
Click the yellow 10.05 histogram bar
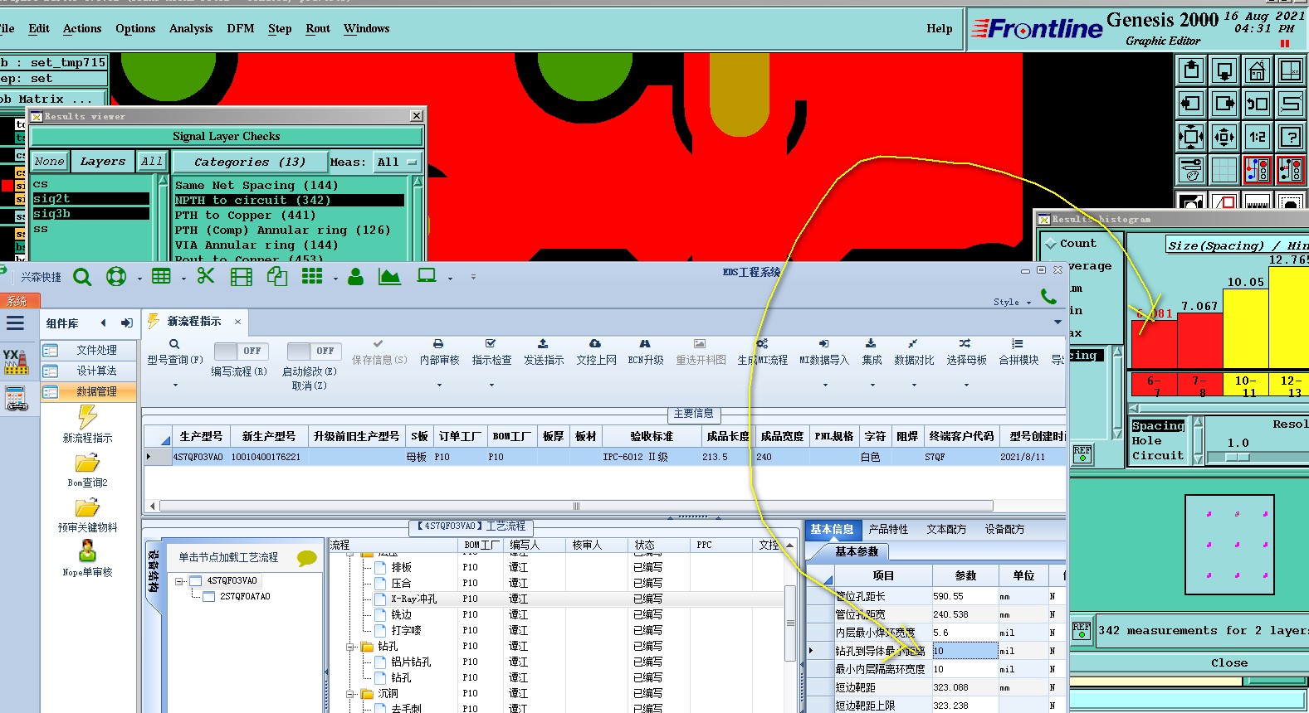(x=1246, y=328)
